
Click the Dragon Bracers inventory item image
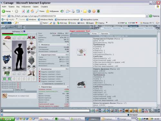click(81, 83)
